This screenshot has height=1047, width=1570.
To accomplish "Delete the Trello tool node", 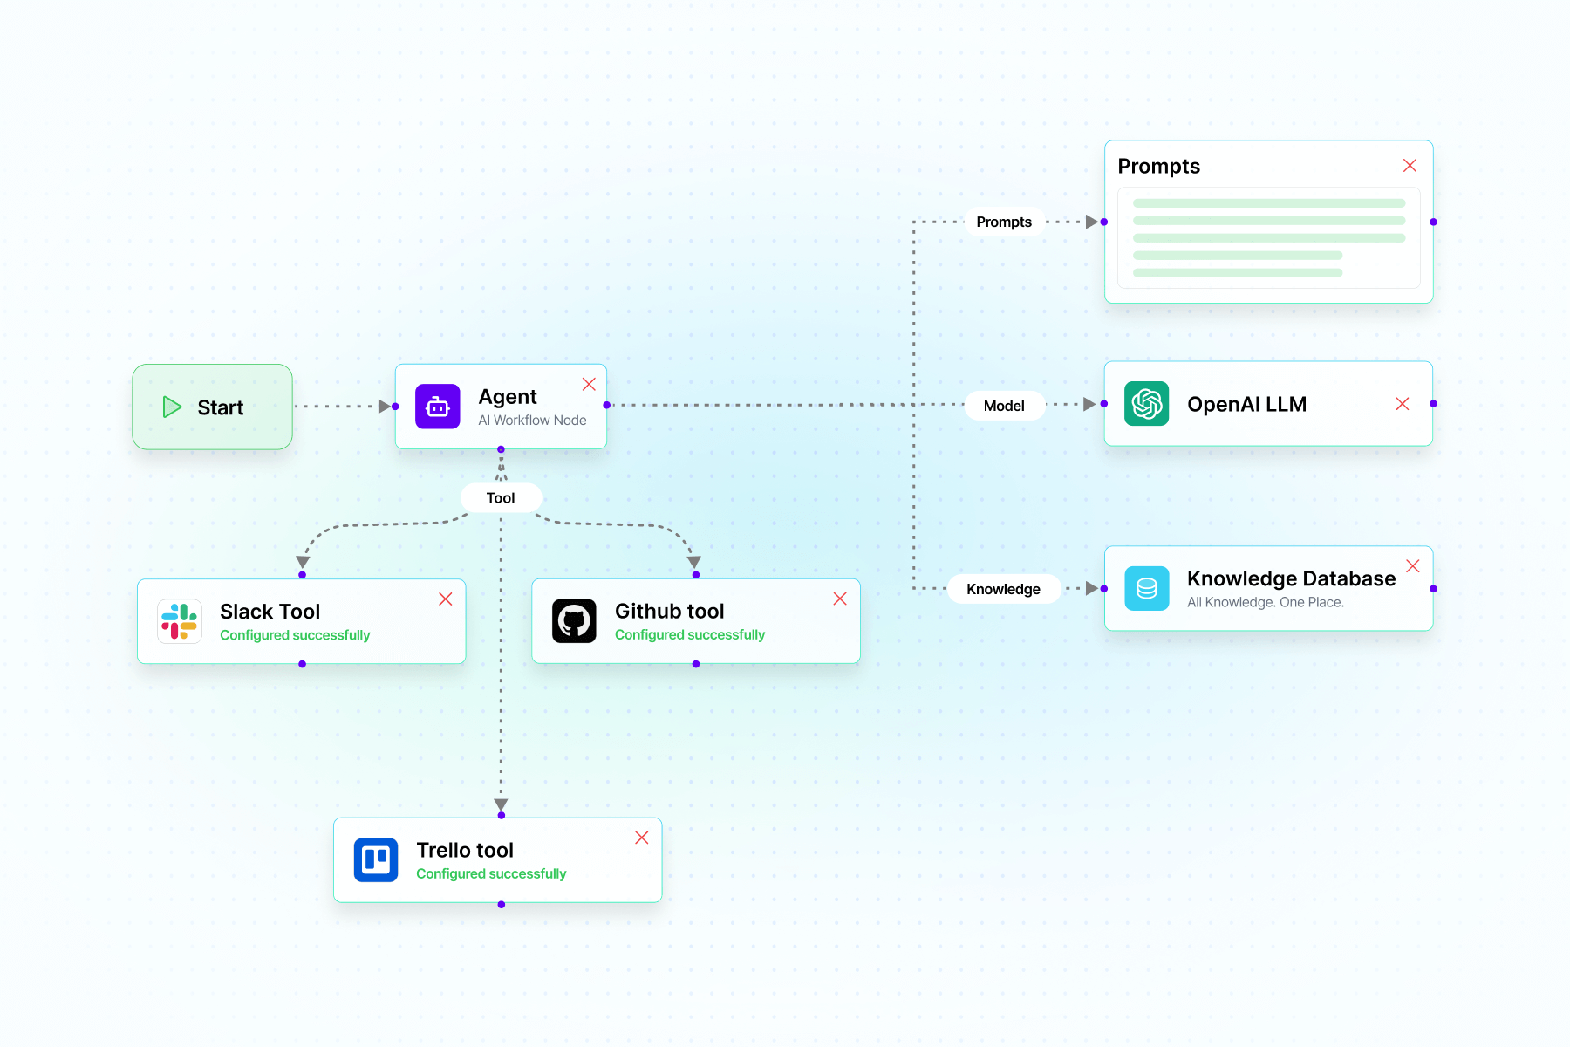I will coord(642,838).
